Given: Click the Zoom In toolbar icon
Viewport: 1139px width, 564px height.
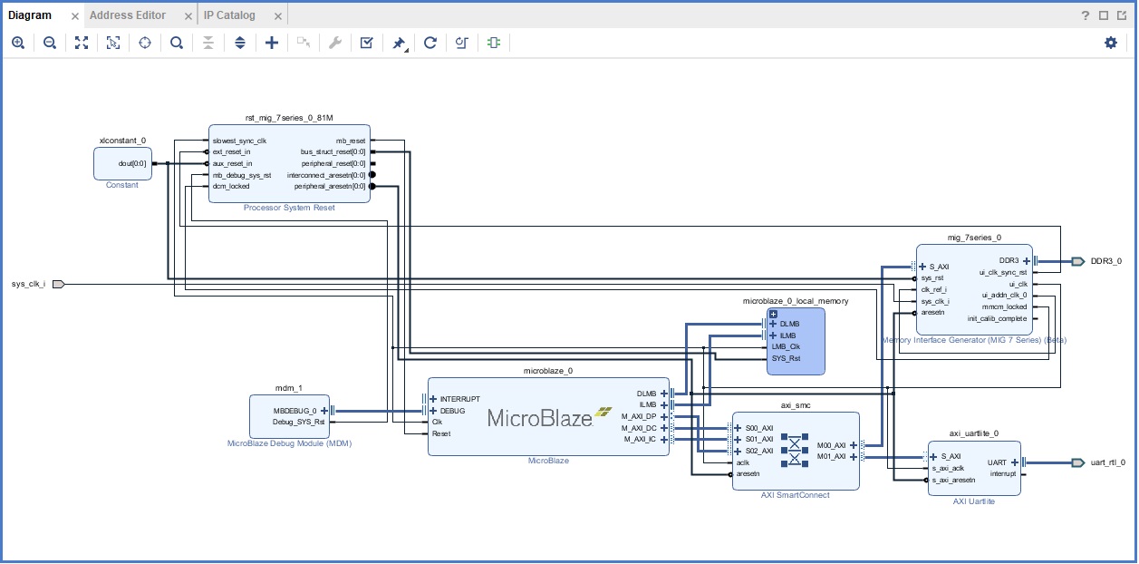Looking at the screenshot, I should (x=18, y=43).
